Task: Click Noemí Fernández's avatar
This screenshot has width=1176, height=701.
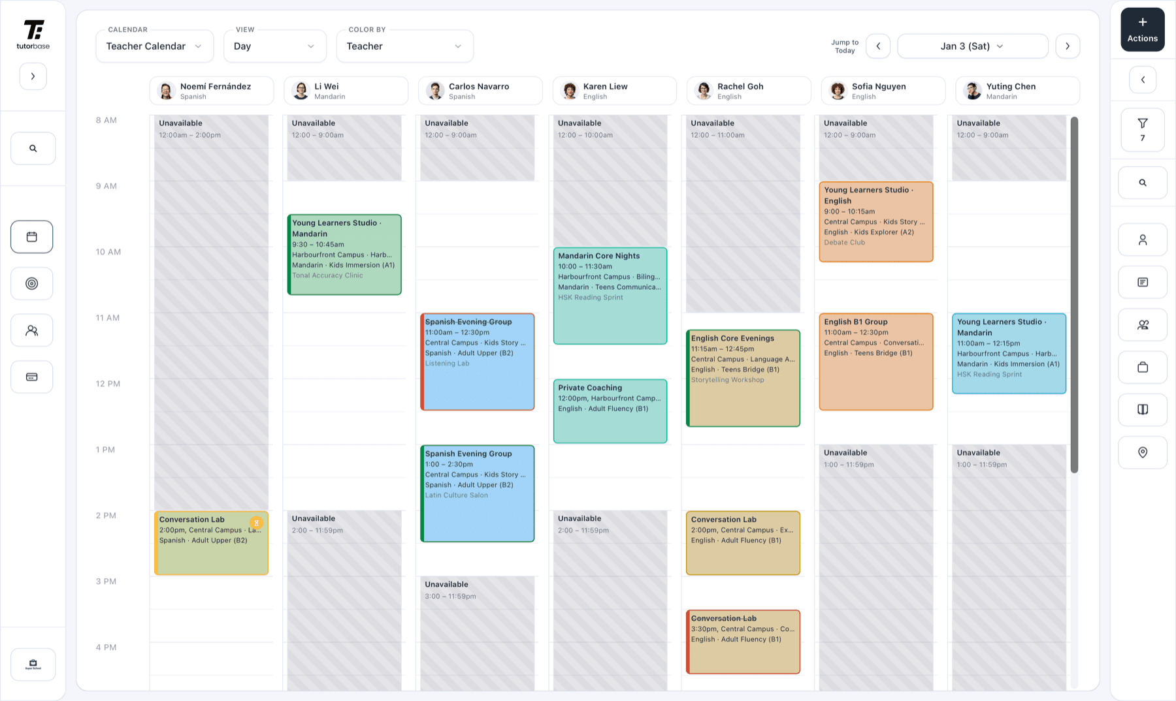Action: coord(167,91)
